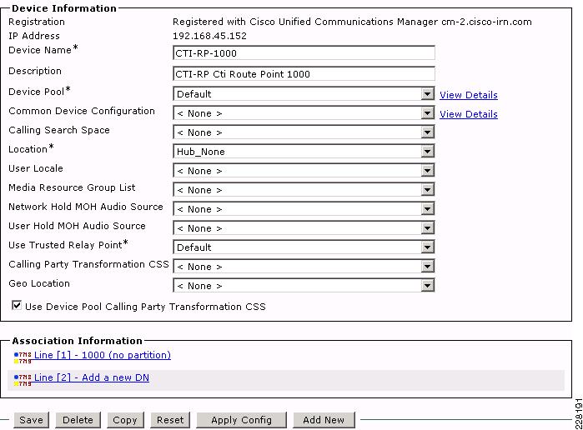Uncheck Use Device Pool Calling Party Transformation CSS

pos(17,306)
